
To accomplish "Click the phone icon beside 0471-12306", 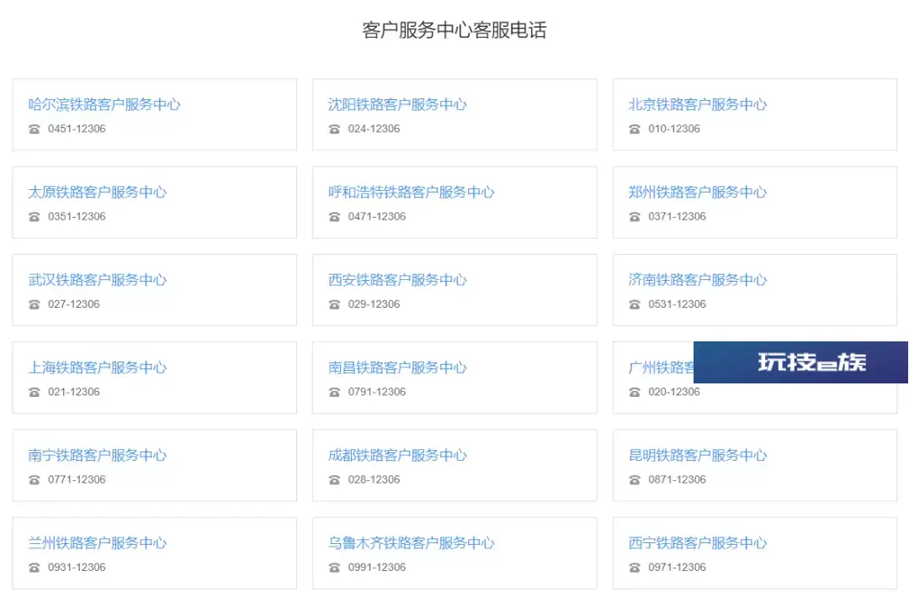I will [334, 217].
